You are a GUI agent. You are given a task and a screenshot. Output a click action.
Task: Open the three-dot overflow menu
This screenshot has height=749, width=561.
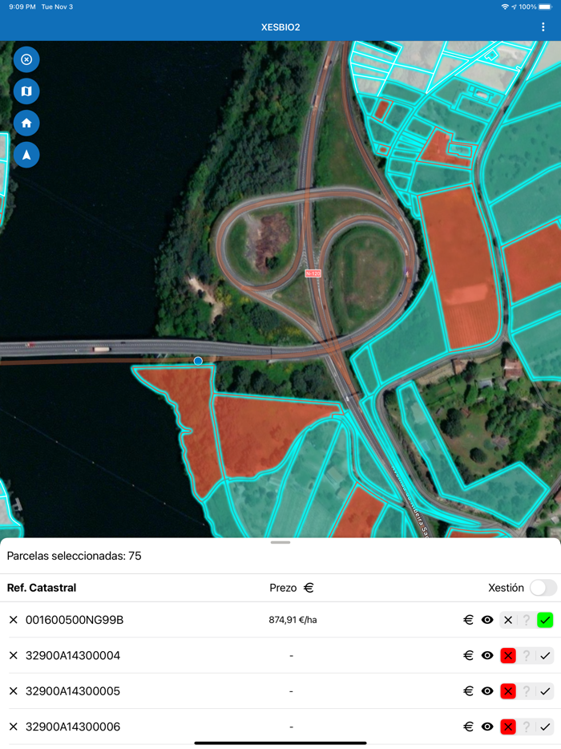pos(543,27)
